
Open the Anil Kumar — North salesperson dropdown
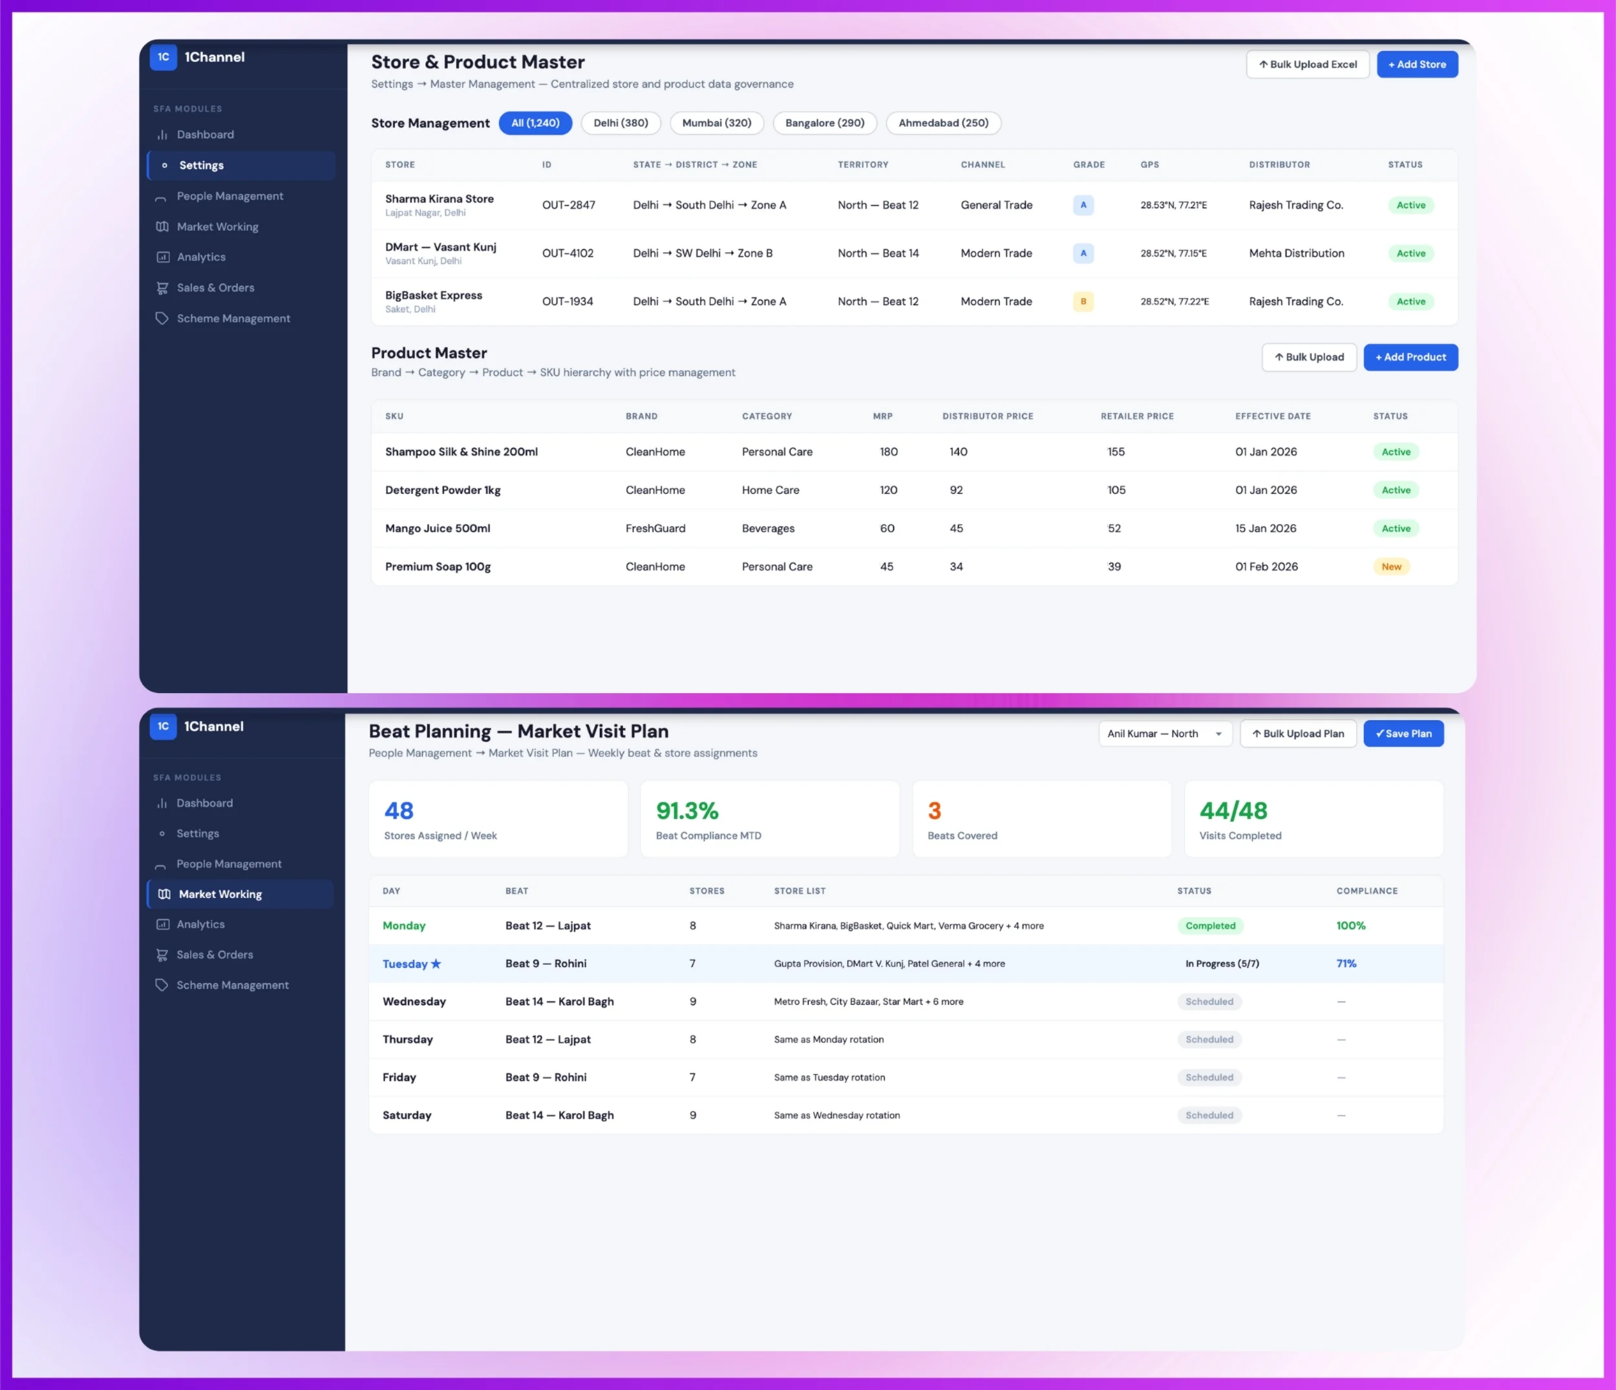point(1164,733)
